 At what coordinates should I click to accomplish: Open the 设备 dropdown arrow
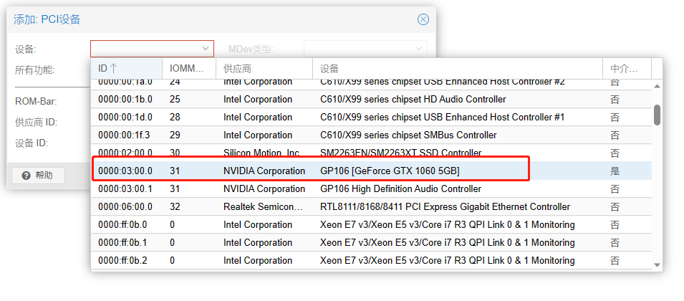(x=206, y=49)
